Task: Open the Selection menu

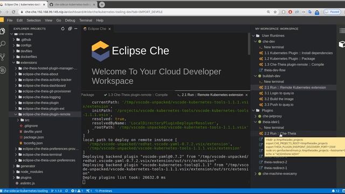Action: (33, 20)
